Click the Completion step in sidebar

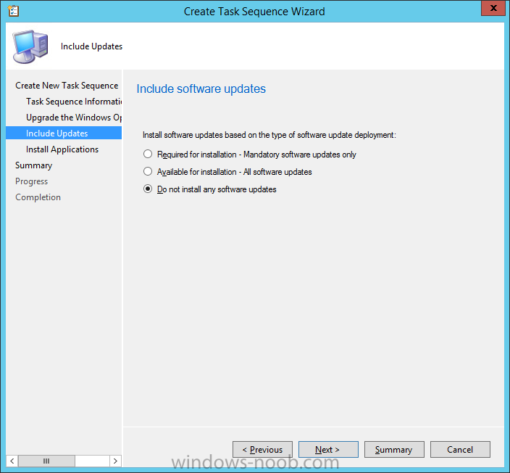click(x=38, y=197)
